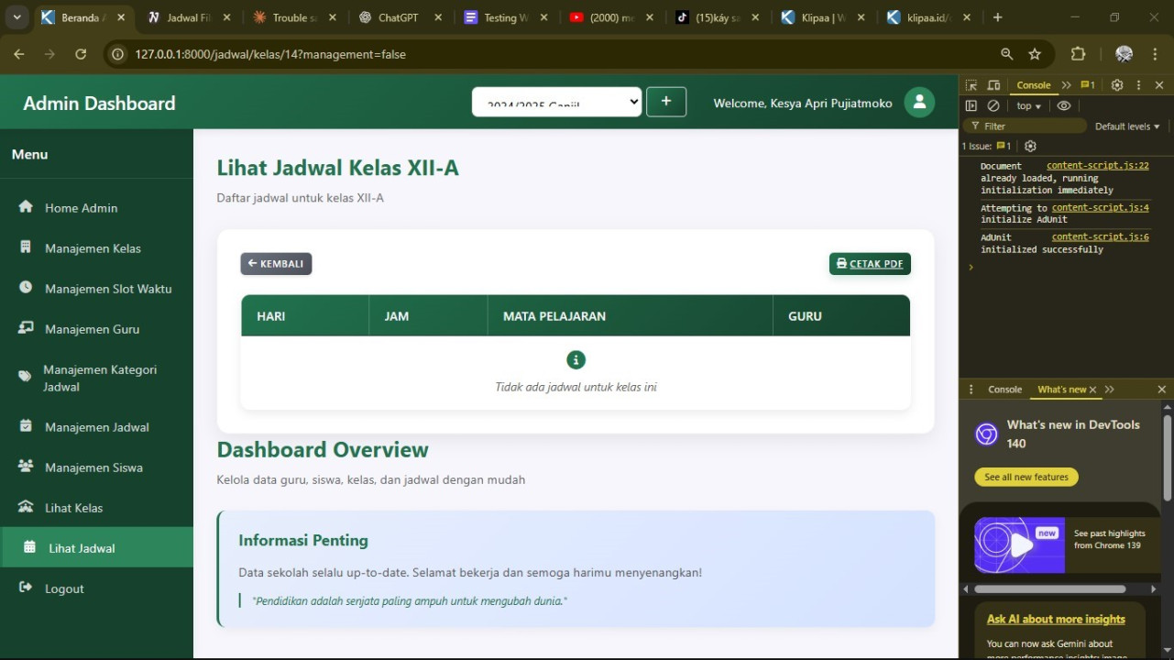Select the inspect element picker icon

click(971, 85)
